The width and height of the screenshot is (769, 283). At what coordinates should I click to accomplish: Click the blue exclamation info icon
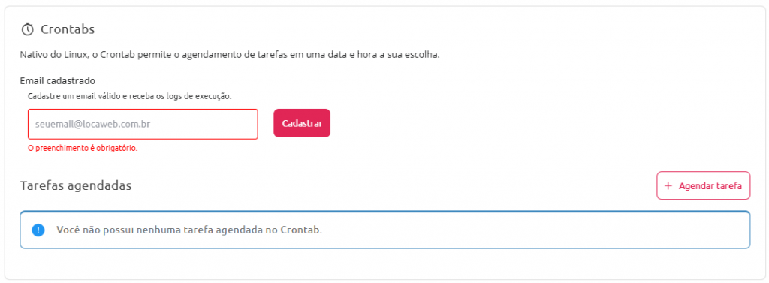[x=38, y=230]
